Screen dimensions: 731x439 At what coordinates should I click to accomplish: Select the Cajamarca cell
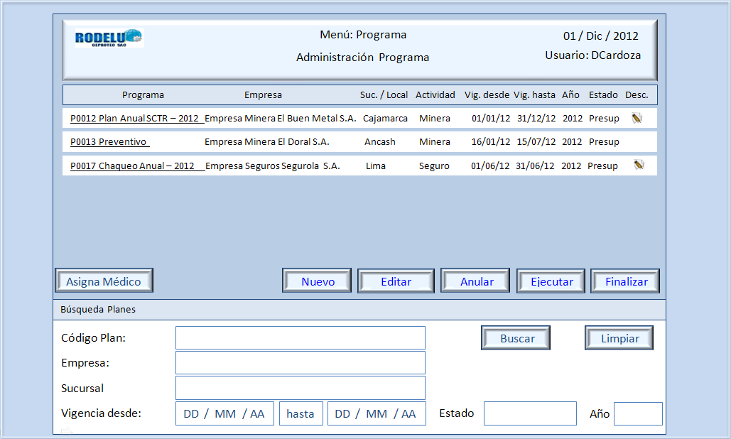[385, 119]
